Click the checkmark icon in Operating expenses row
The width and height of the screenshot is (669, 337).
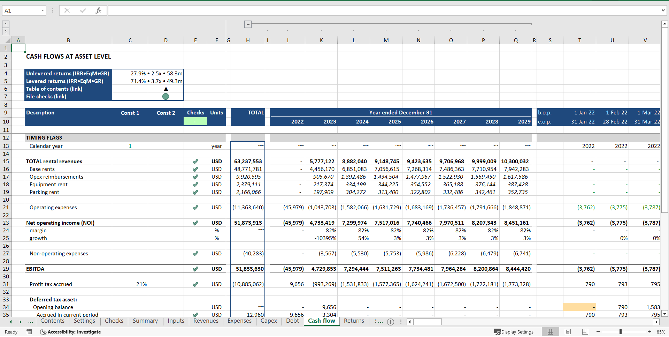click(195, 208)
